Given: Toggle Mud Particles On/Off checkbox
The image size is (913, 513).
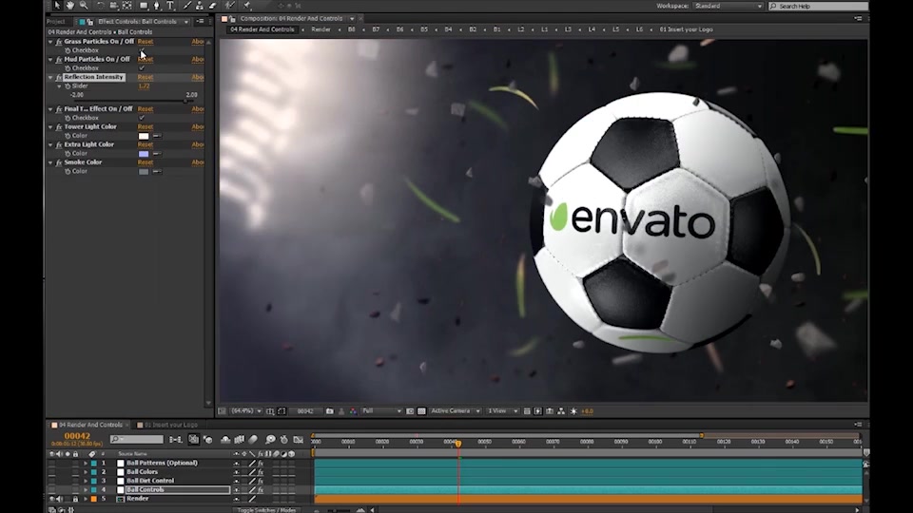Looking at the screenshot, I should pyautogui.click(x=142, y=68).
